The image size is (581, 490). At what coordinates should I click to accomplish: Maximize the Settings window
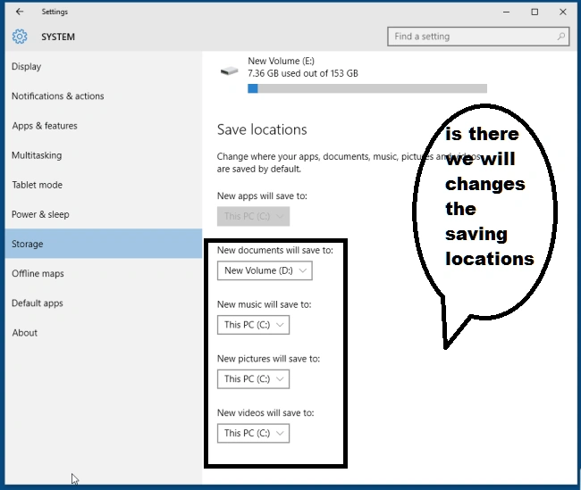(535, 12)
